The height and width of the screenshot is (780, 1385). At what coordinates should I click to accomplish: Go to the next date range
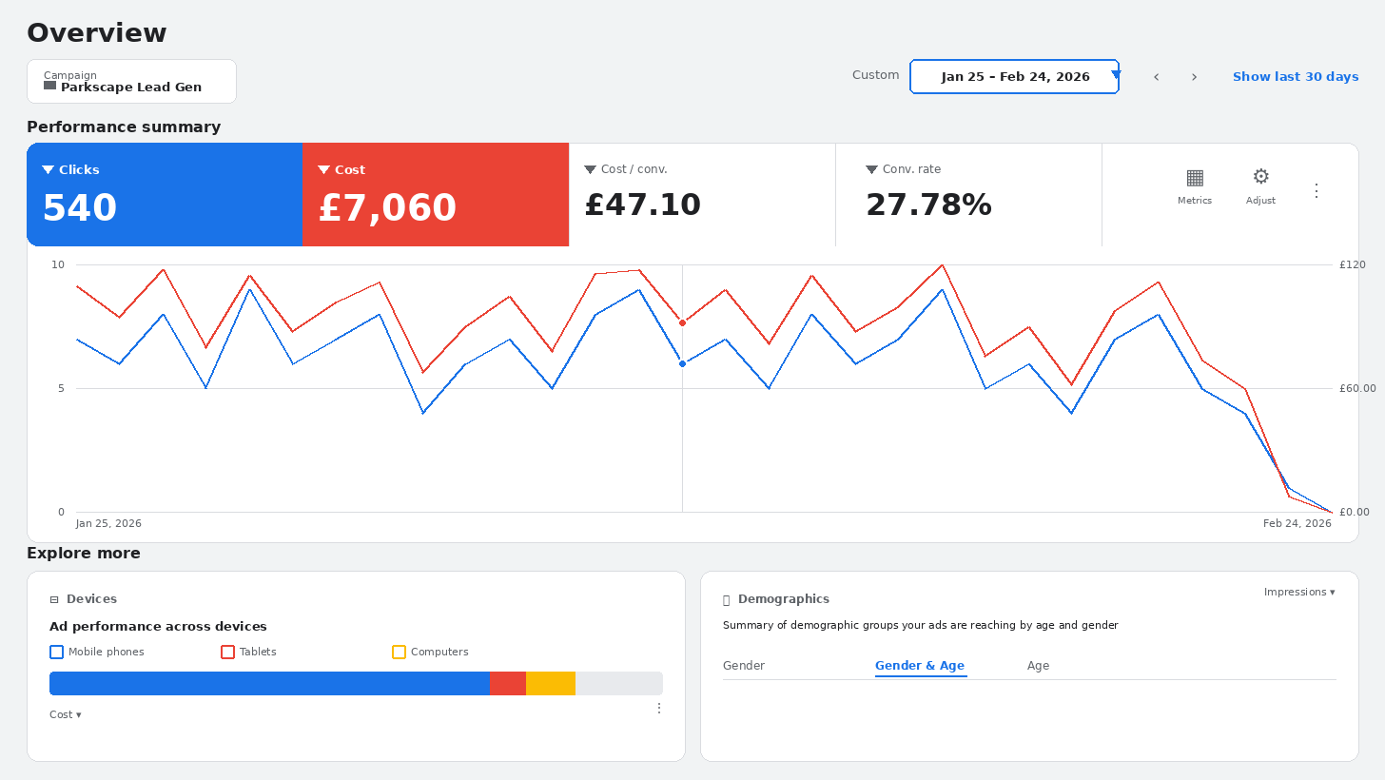(x=1194, y=77)
